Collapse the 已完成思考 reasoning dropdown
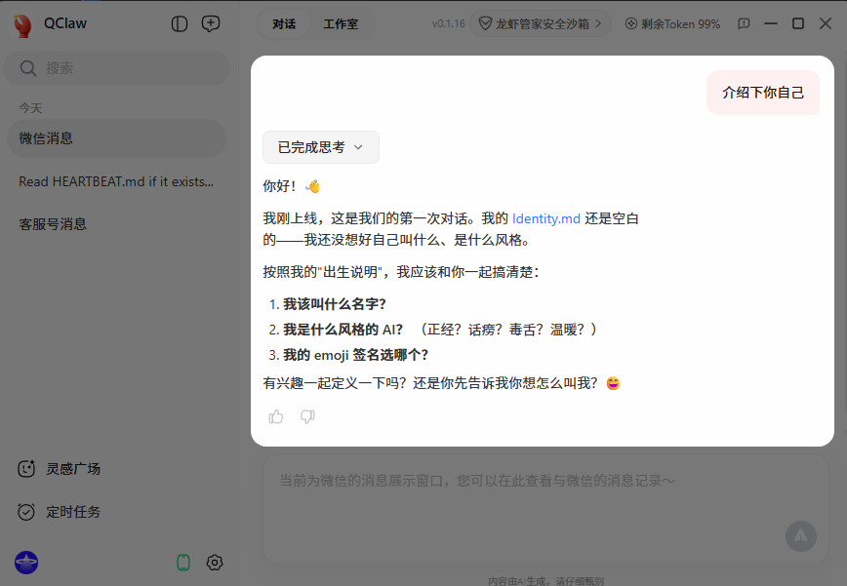This screenshot has height=586, width=847. pos(320,148)
